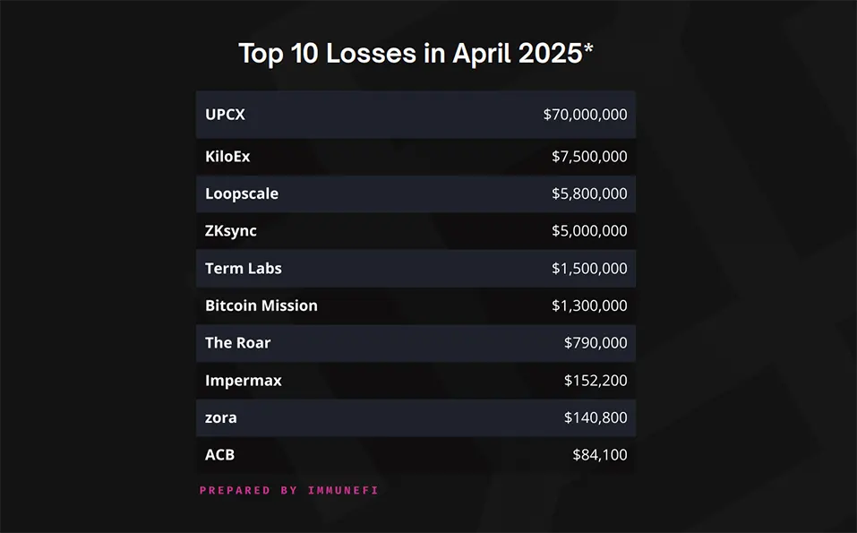The height and width of the screenshot is (533, 857).
Task: Click the $790,000 amount
Action: [x=596, y=343]
